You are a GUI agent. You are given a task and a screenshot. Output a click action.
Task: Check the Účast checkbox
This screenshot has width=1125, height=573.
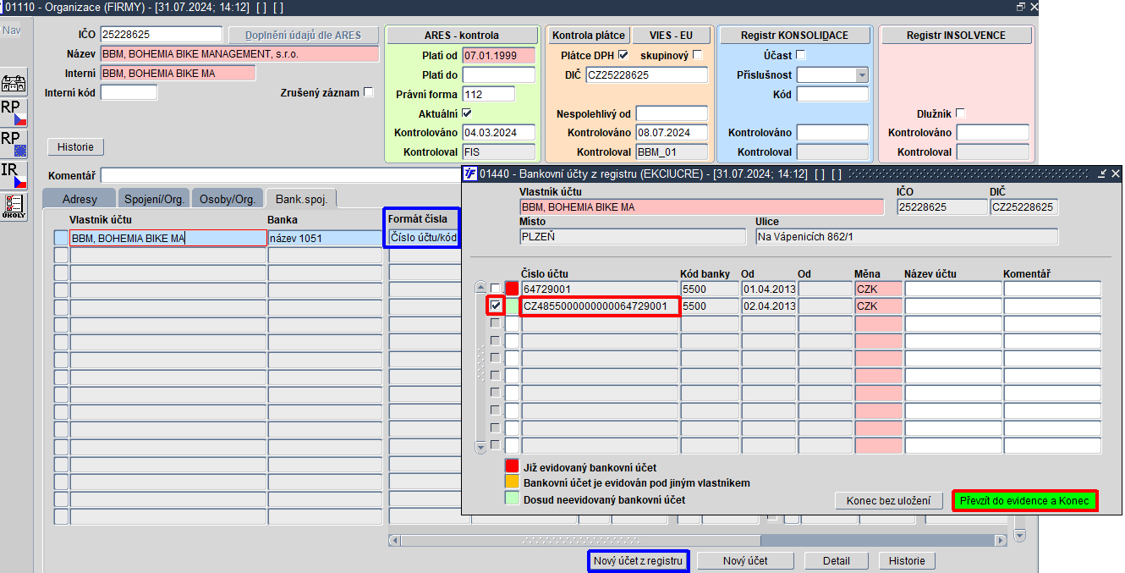pyautogui.click(x=801, y=55)
